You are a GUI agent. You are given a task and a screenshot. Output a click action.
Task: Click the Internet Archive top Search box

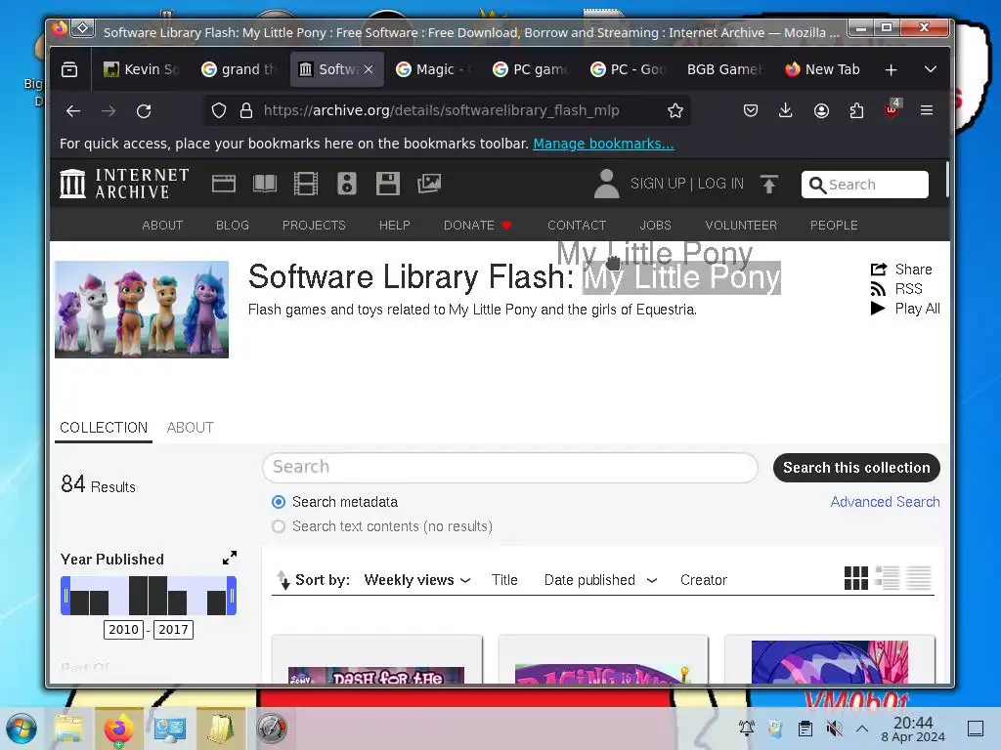click(x=865, y=185)
